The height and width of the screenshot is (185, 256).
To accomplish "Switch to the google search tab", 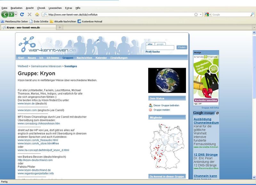I will click(x=160, y=44).
